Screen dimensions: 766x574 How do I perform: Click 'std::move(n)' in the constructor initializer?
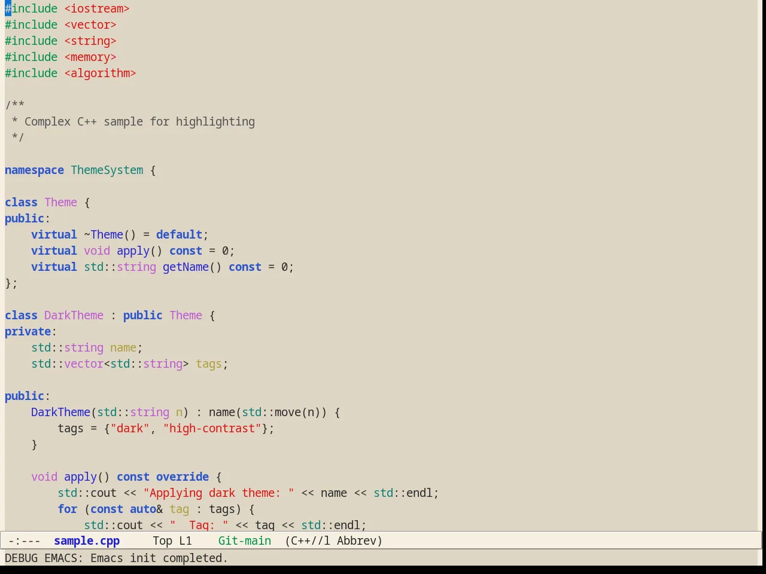tap(281, 413)
